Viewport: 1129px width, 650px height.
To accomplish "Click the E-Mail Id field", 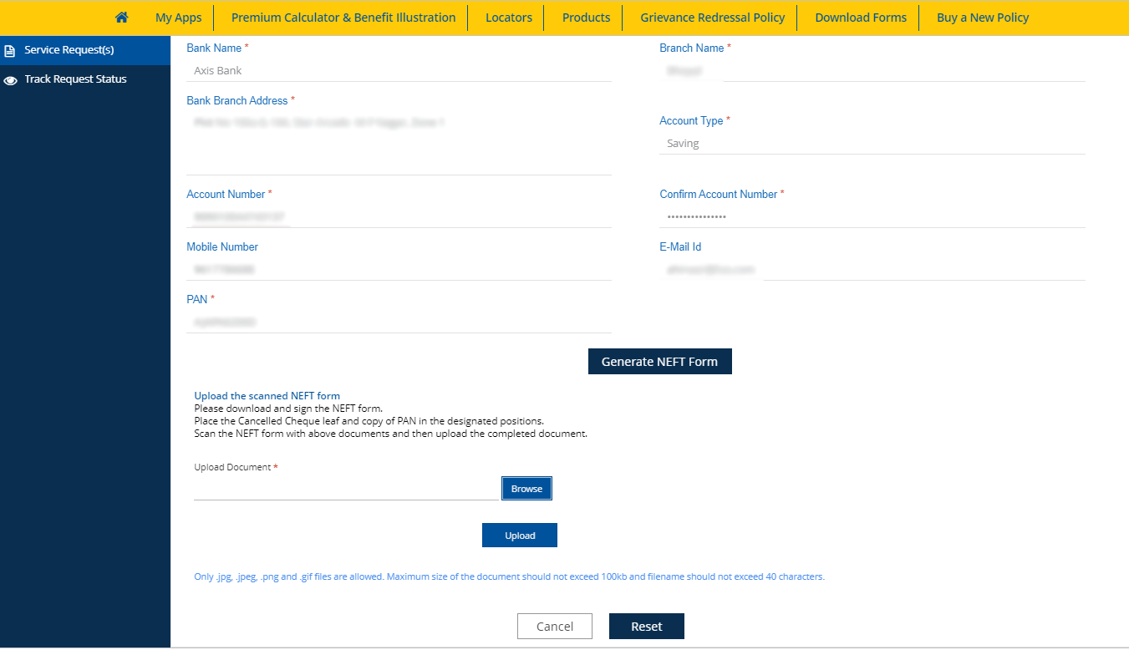I will click(872, 269).
